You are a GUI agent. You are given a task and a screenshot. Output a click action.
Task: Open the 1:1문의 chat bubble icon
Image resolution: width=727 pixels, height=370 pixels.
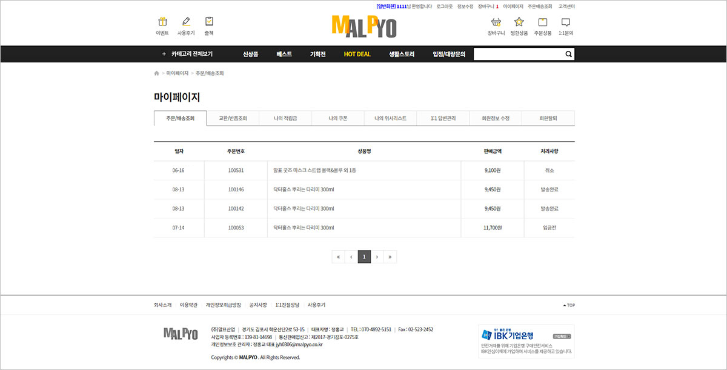pyautogui.click(x=566, y=22)
